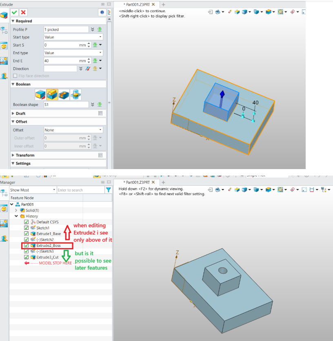The height and width of the screenshot is (341, 333).
Task: Select the Base boolean icon
Action: (x=40, y=95)
